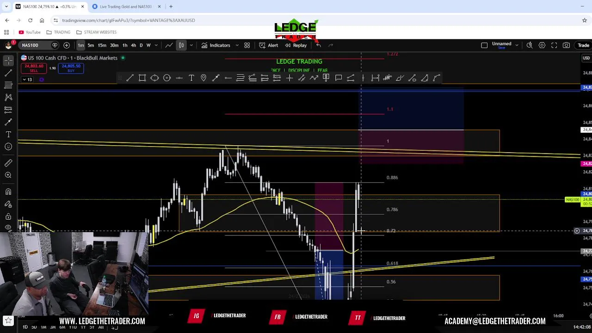The width and height of the screenshot is (592, 333).
Task: Select the 30m timeframe
Action: (114, 45)
